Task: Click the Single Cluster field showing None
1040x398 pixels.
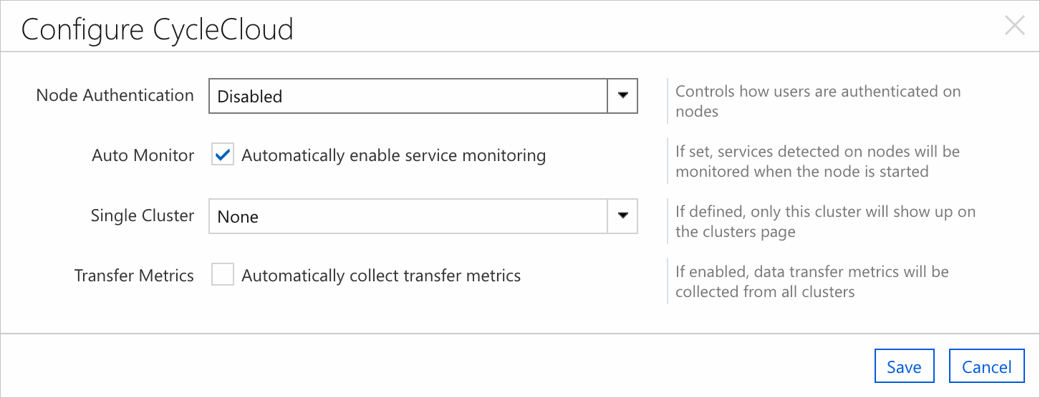Action: 408,216
